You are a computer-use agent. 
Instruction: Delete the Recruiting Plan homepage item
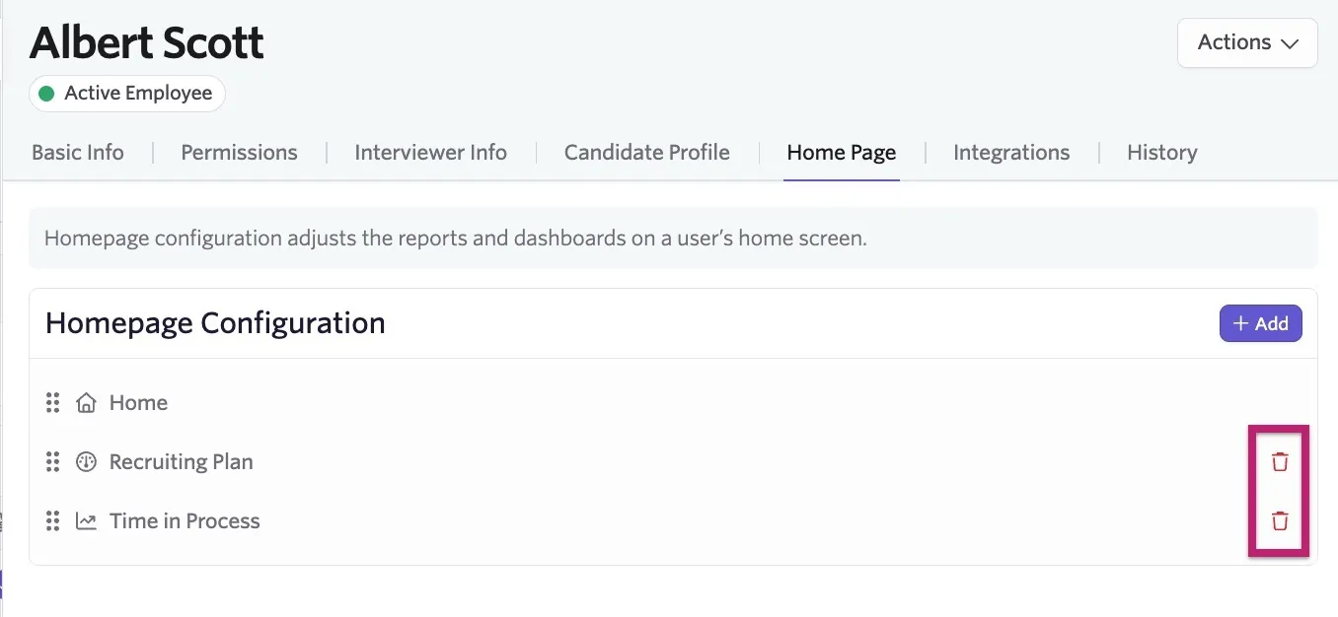[x=1280, y=461]
